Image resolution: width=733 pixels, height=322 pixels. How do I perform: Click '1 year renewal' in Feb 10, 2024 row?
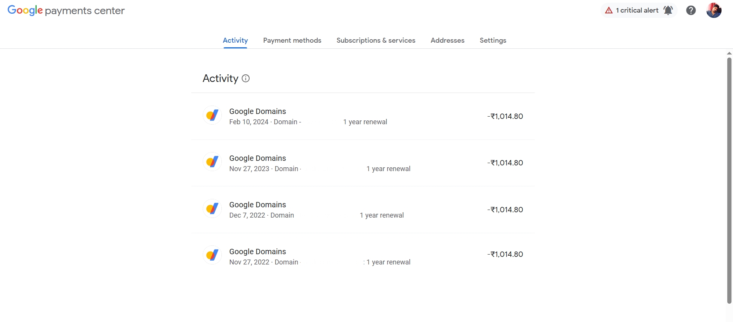[365, 122]
